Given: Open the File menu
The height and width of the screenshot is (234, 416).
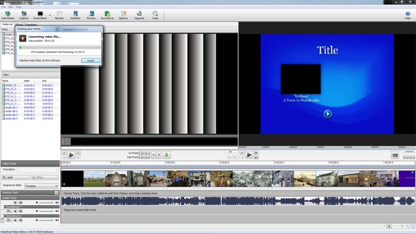Looking at the screenshot, I should (3, 7).
